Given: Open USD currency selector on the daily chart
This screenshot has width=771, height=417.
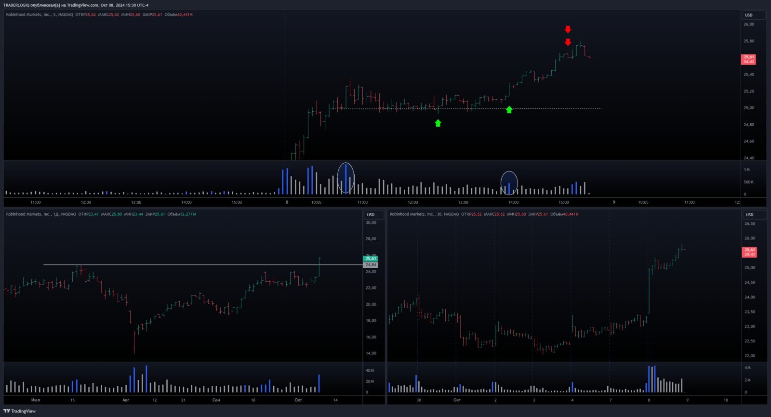Looking at the screenshot, I should tap(373, 215).
